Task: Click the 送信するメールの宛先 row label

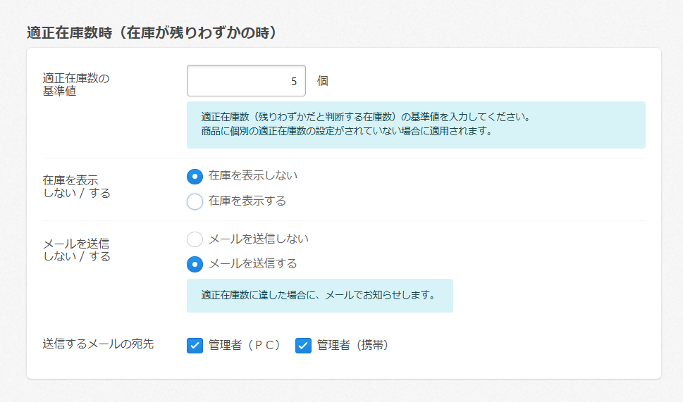Action: pos(98,344)
